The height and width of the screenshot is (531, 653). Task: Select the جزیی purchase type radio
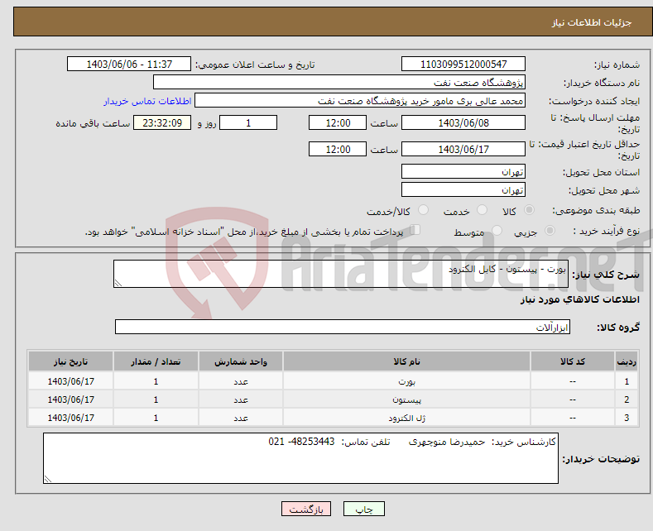coord(550,231)
